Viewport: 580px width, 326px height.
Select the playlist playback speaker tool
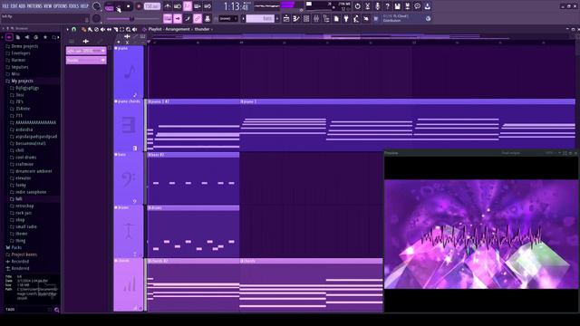[134, 29]
